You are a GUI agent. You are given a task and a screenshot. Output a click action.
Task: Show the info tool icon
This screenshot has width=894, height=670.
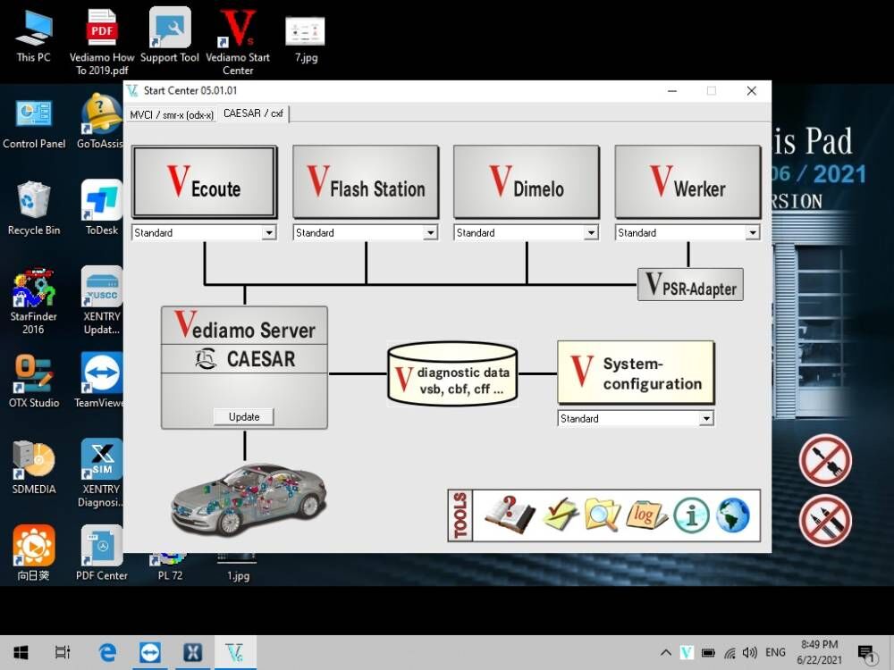click(x=691, y=515)
